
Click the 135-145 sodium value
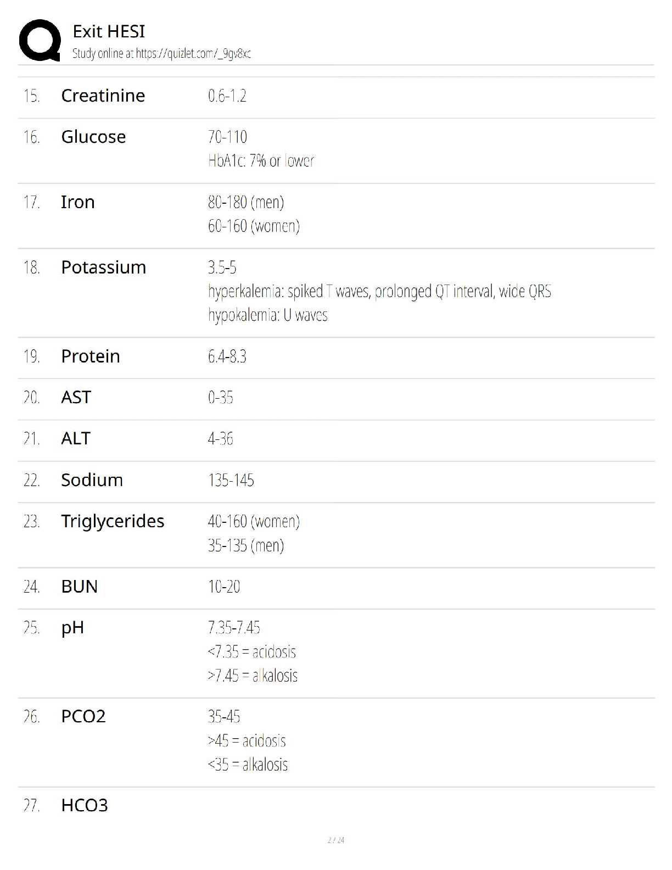(231, 481)
